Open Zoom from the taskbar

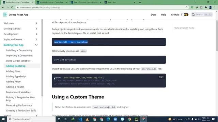pos(115,119)
